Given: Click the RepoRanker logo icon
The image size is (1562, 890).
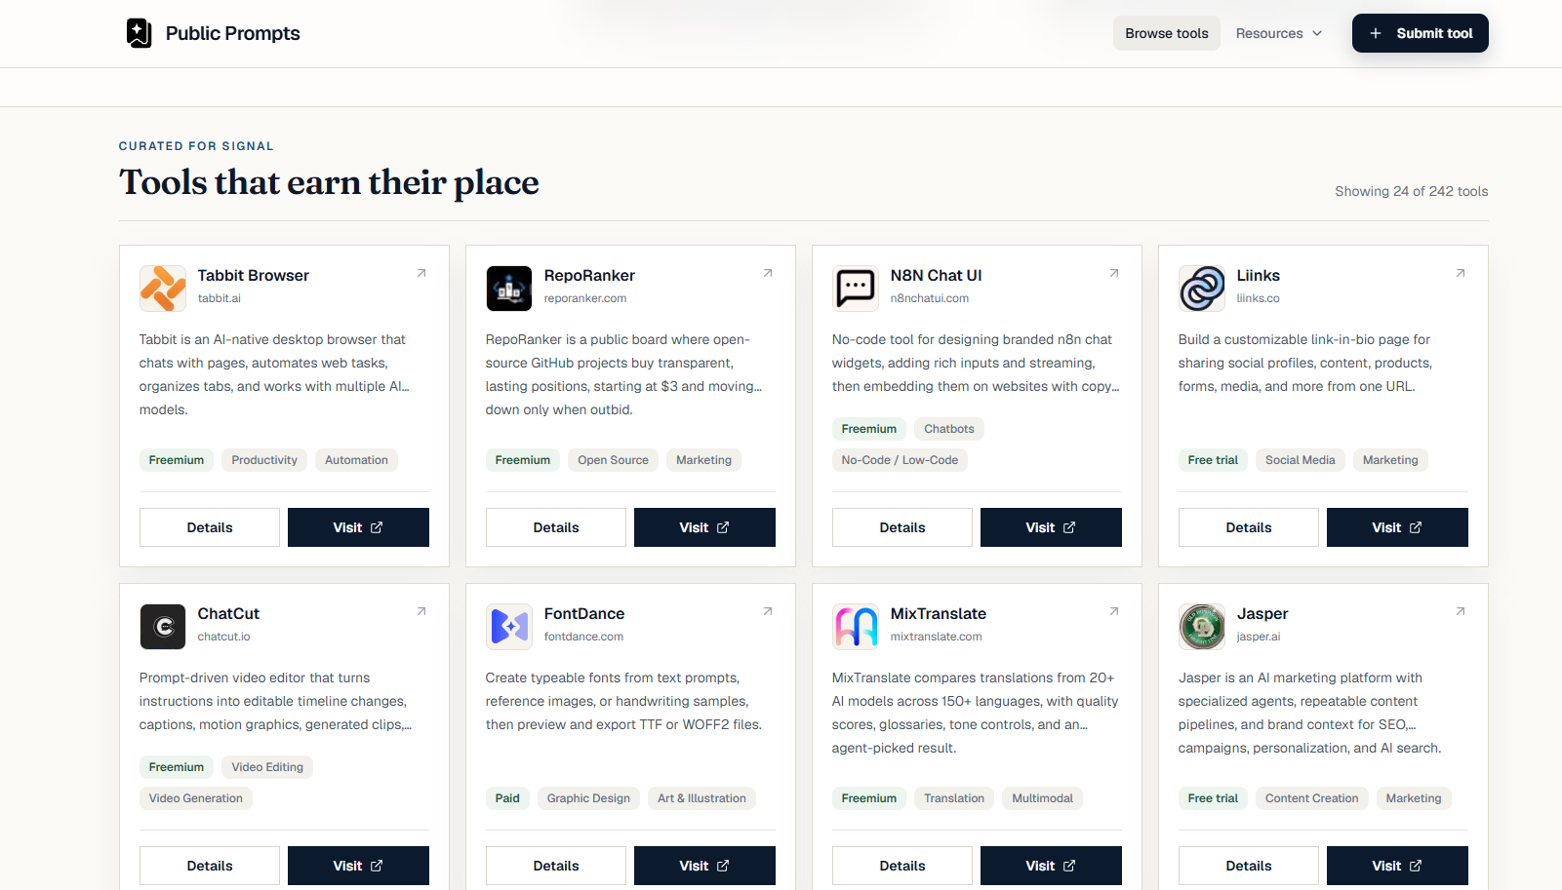Looking at the screenshot, I should (509, 289).
